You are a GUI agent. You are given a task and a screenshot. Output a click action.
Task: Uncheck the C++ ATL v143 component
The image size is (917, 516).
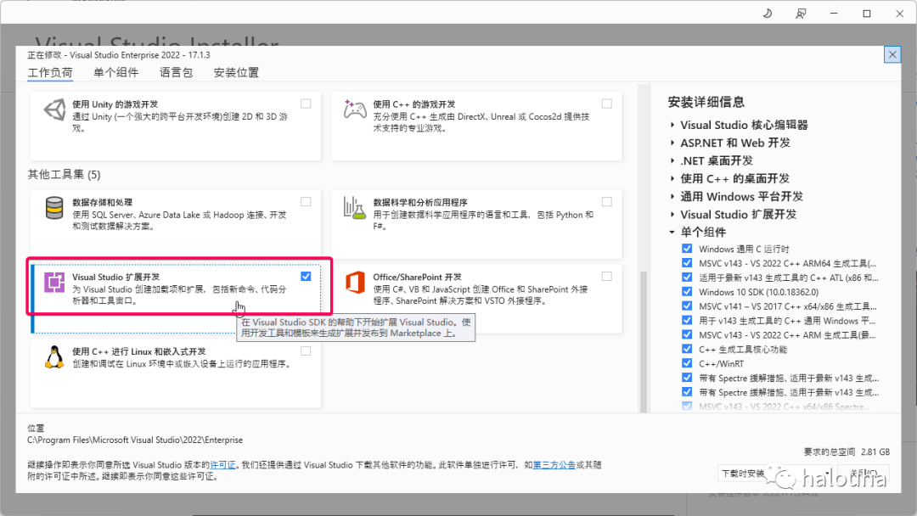(687, 278)
